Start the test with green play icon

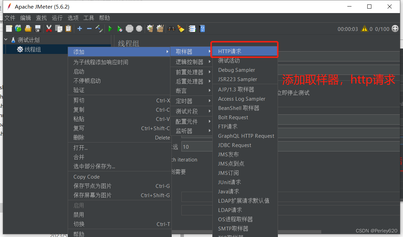(110, 29)
